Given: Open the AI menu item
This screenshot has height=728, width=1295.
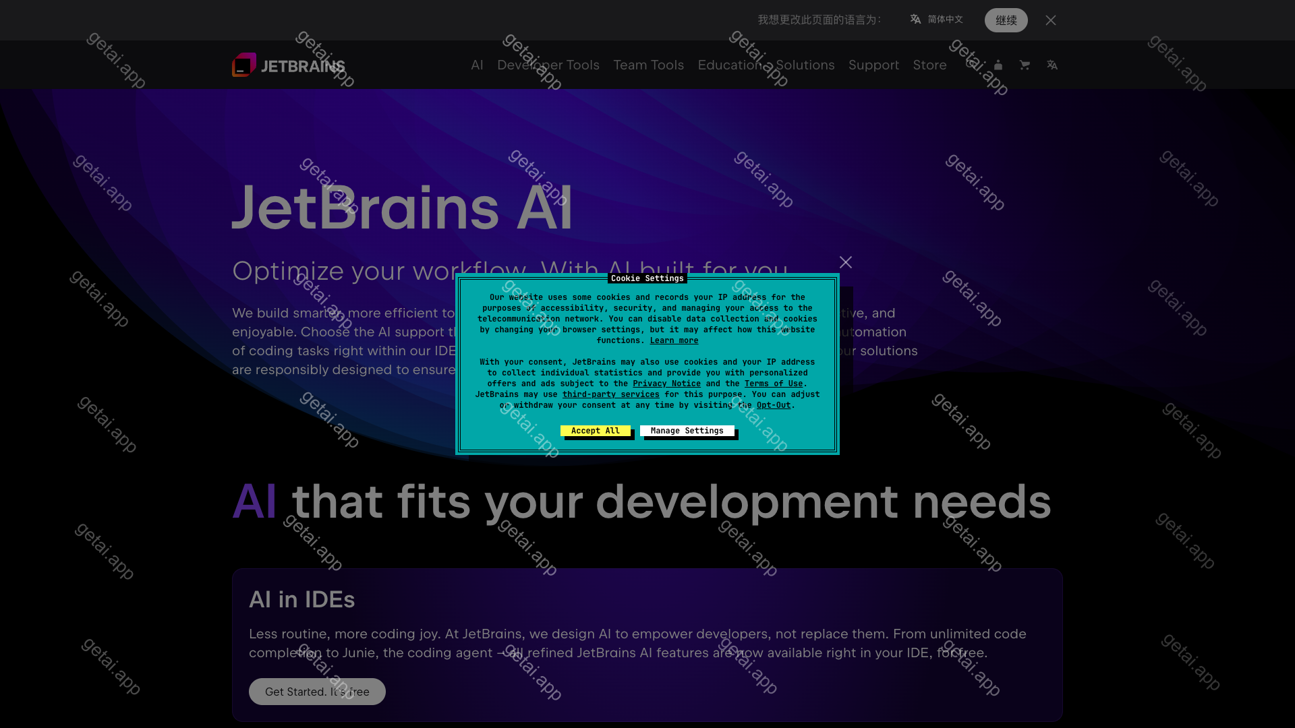Looking at the screenshot, I should pos(477,65).
